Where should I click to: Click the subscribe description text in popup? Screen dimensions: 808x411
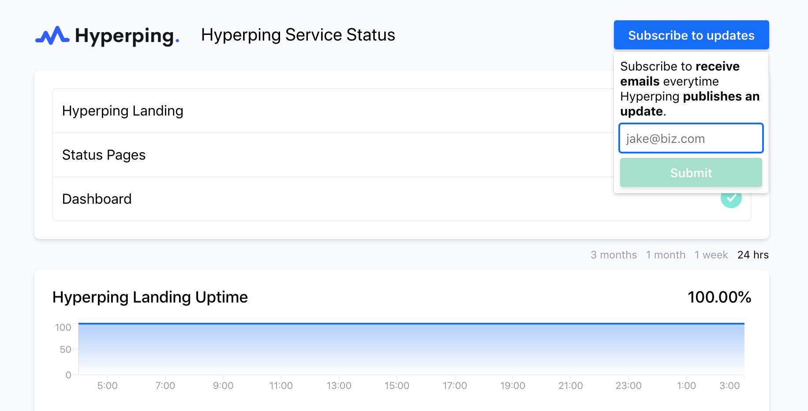pos(690,89)
